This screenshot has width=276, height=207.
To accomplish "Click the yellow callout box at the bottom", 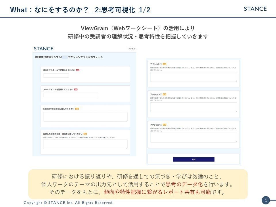I will 138,184.
